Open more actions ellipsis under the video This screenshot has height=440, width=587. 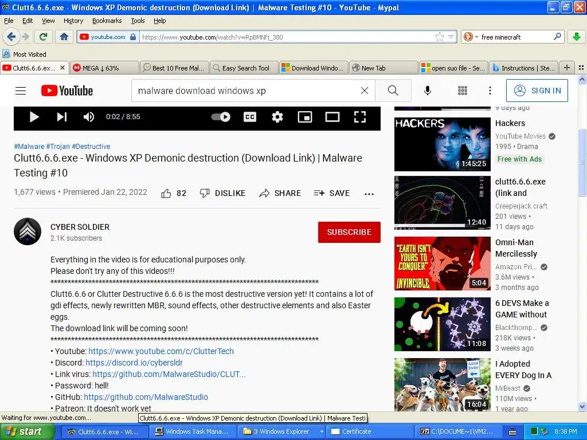[x=369, y=194]
